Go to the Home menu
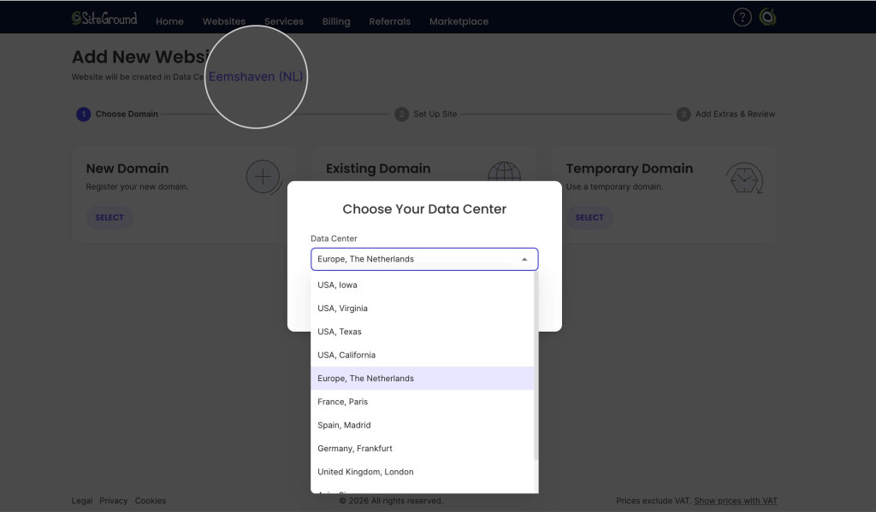 pos(170,21)
